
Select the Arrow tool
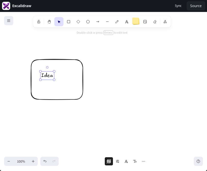tap(98, 22)
